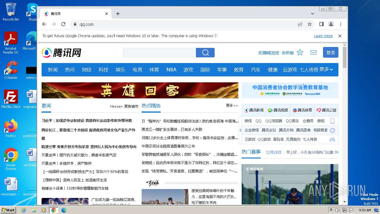Open 腾讯公益 product tab
This screenshot has width=380, height=214.
[x=326, y=110]
